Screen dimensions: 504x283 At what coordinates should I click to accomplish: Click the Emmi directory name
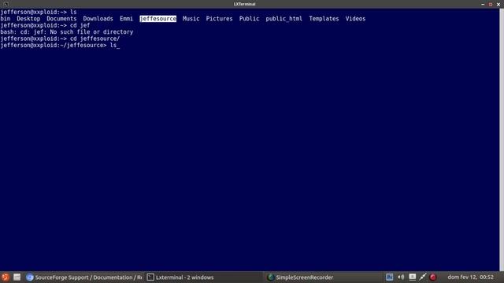pyautogui.click(x=126, y=19)
